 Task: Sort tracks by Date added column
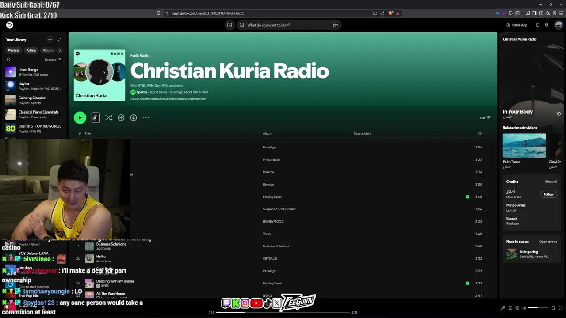click(362, 133)
